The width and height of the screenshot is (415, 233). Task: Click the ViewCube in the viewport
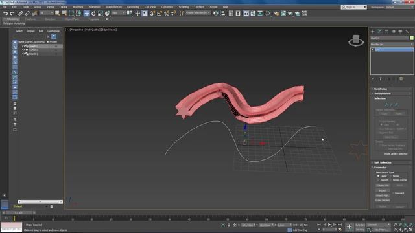pos(356,40)
